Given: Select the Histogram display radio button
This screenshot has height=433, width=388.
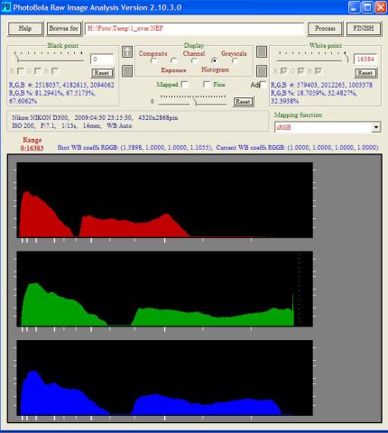Looking at the screenshot, I should [214, 61].
